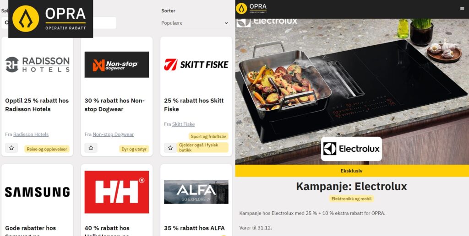
Task: Follow the Non-stop Dogwear link
Action: click(113, 134)
